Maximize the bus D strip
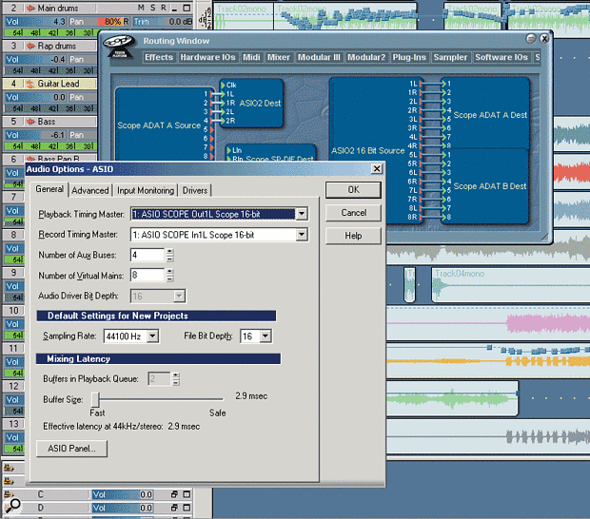Screen dimensions: 590x519 click(x=187, y=508)
